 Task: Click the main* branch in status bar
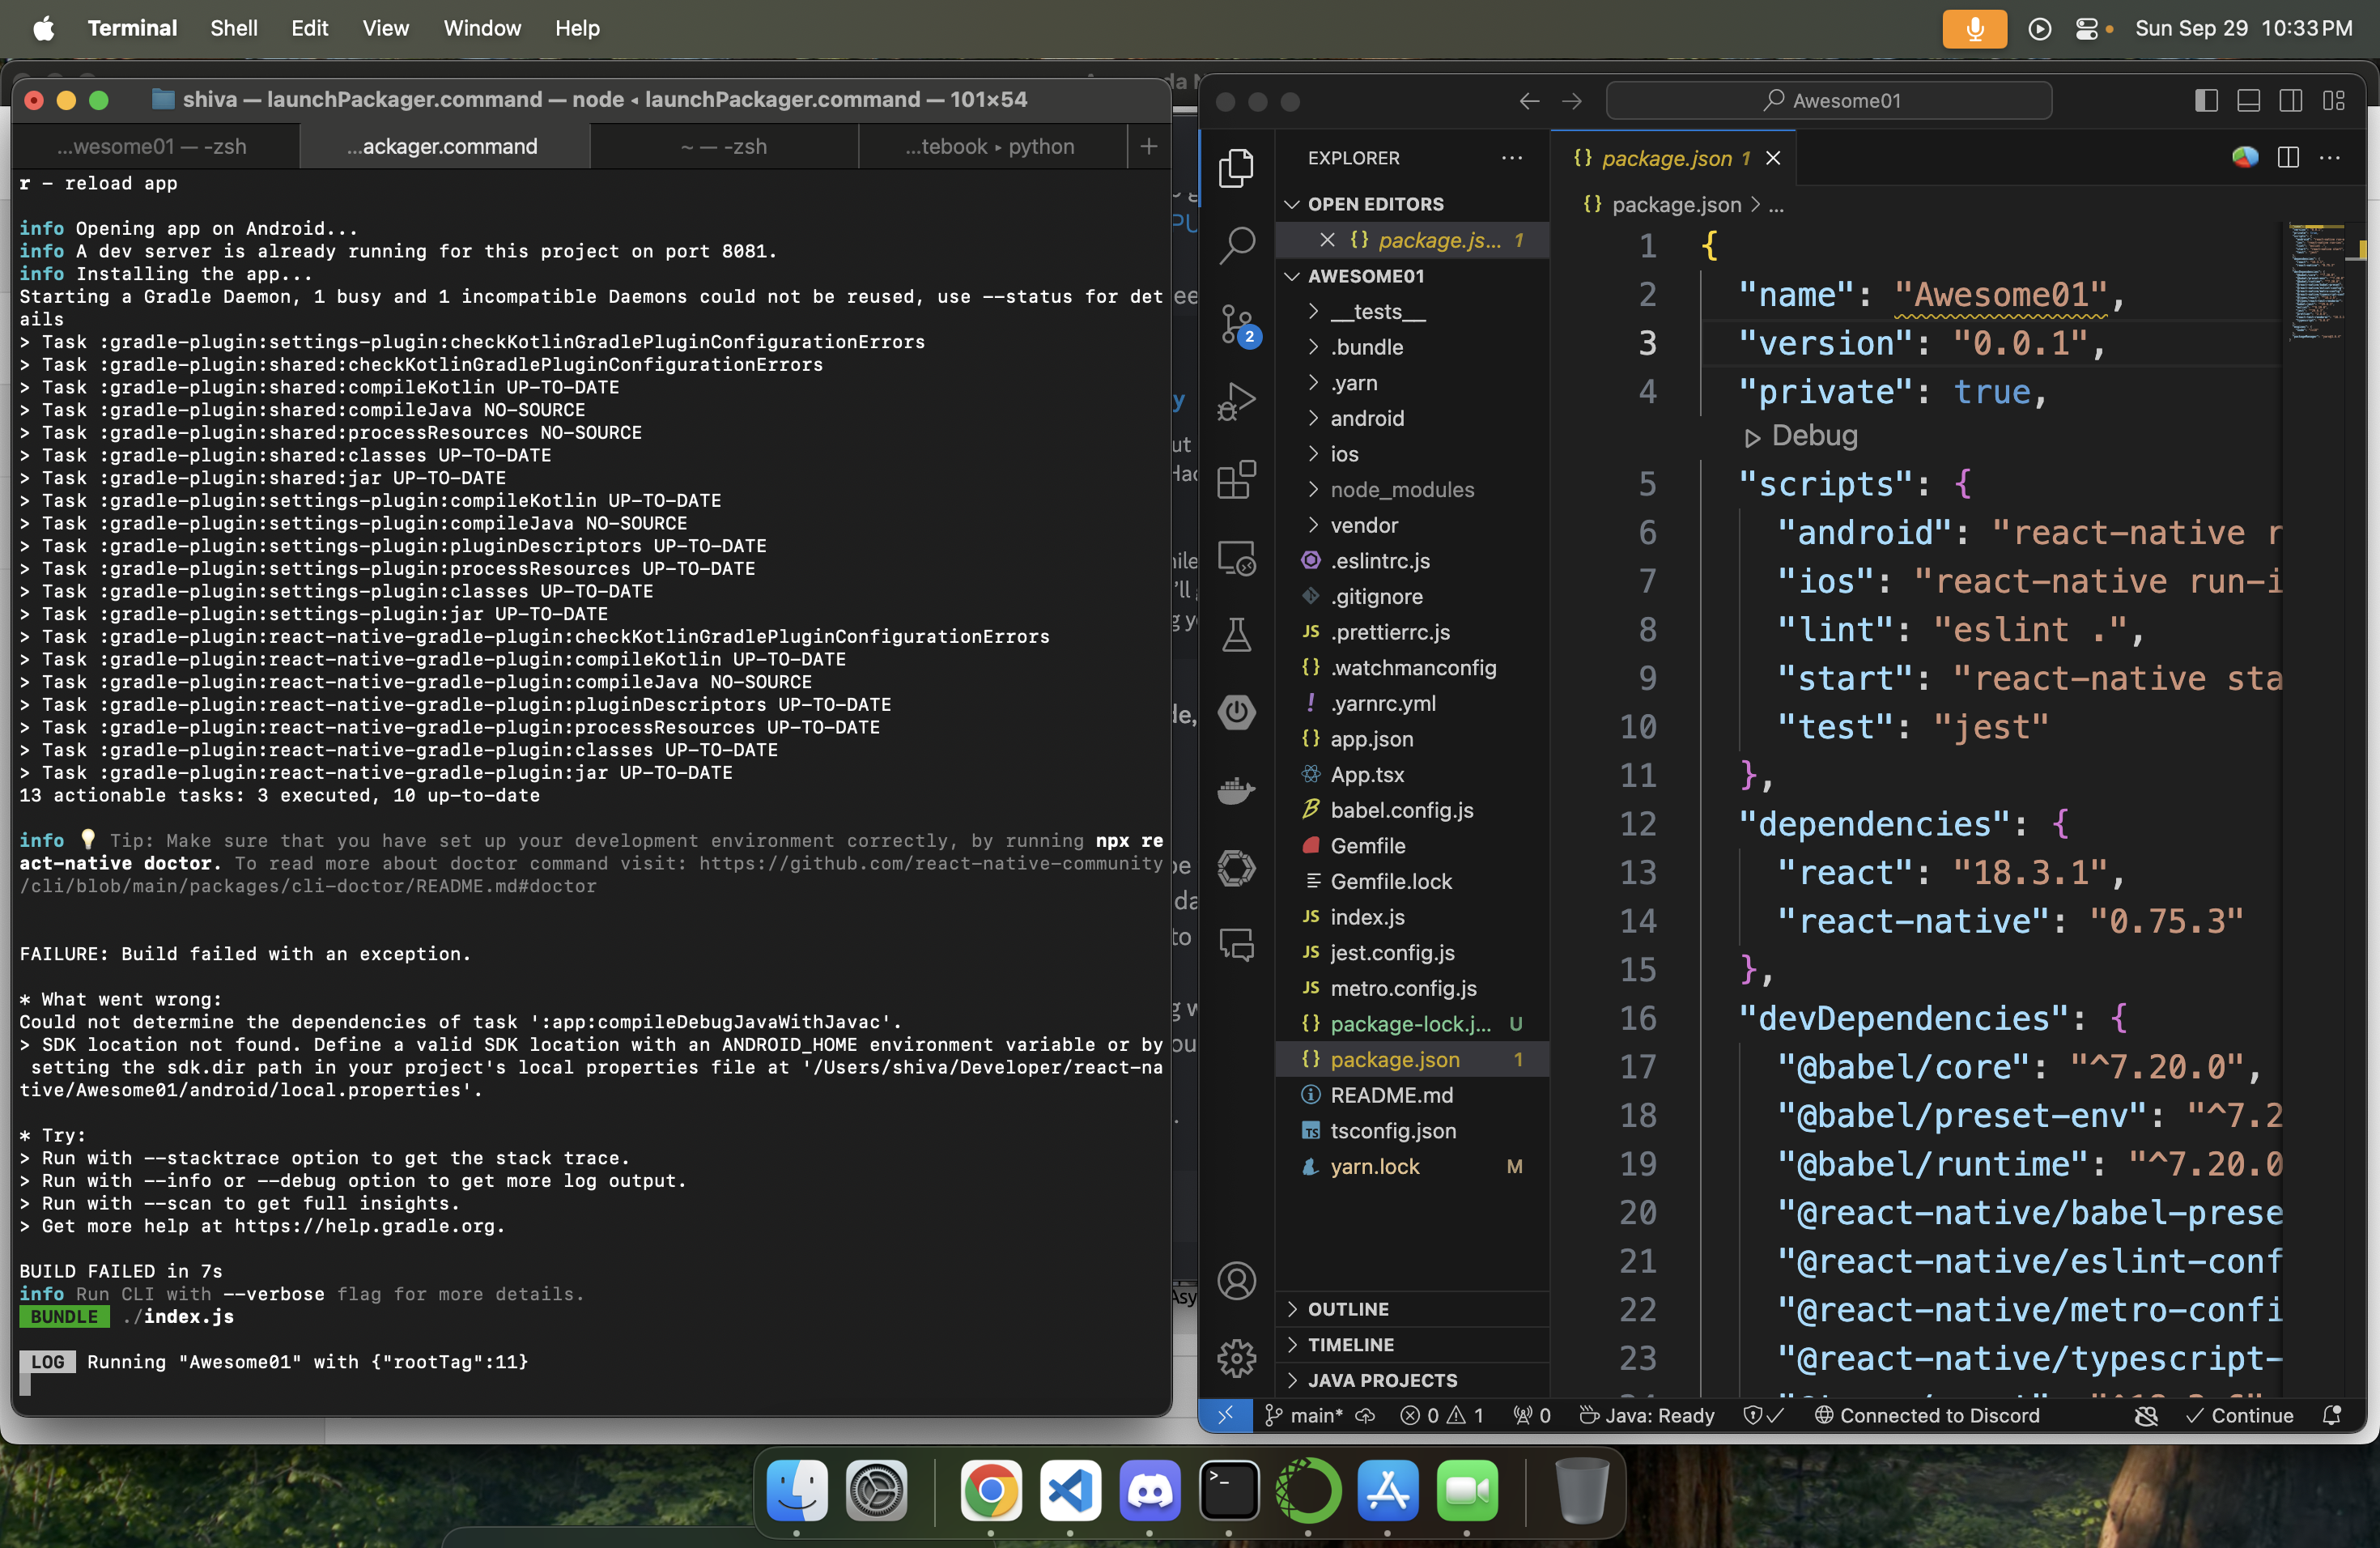[1305, 1415]
